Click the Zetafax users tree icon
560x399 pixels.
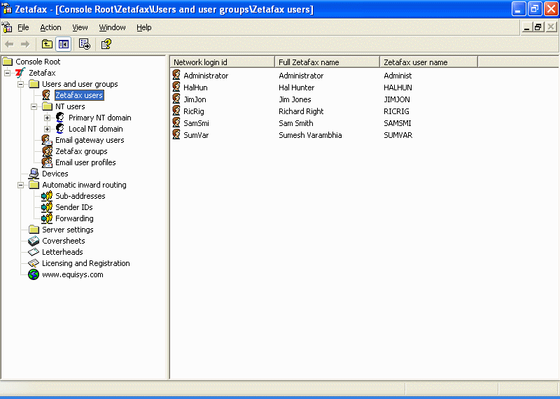(x=47, y=95)
